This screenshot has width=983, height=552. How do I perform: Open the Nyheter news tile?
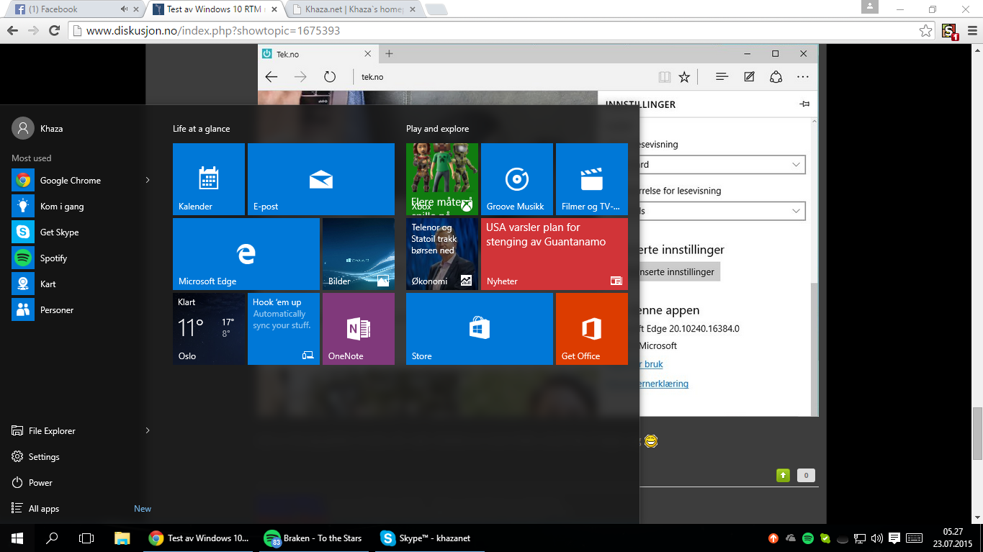[x=555, y=254]
